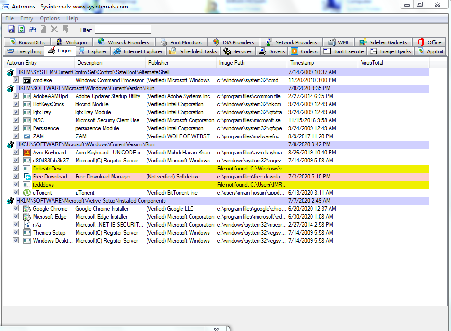This screenshot has height=331, width=451.
Task: Open the Options menu
Action: (50, 18)
